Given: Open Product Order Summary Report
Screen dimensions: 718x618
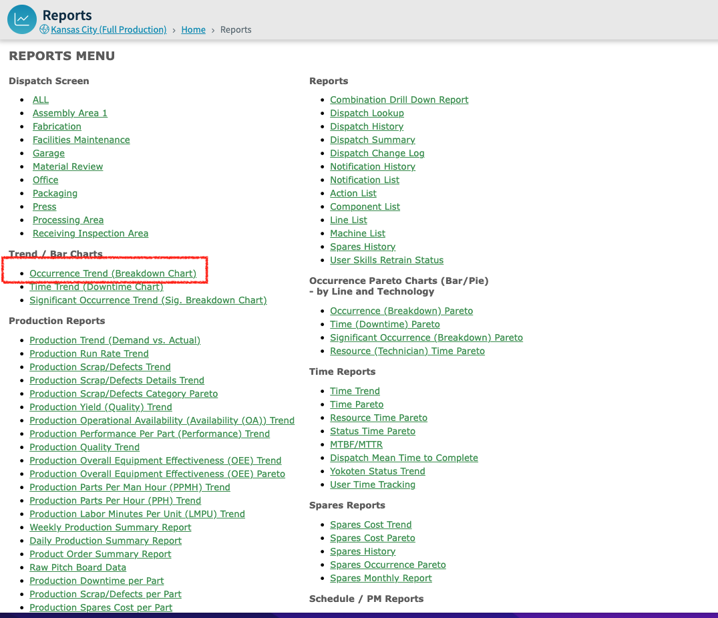Looking at the screenshot, I should pyautogui.click(x=100, y=554).
